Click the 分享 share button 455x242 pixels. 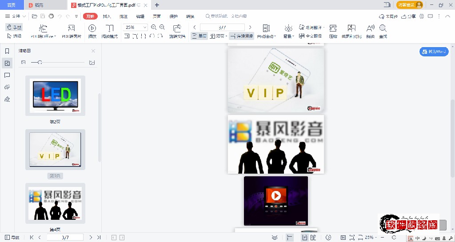[409, 16]
